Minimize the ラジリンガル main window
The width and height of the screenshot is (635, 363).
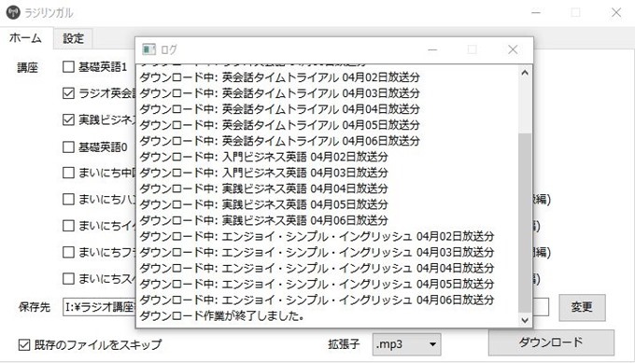tap(536, 12)
